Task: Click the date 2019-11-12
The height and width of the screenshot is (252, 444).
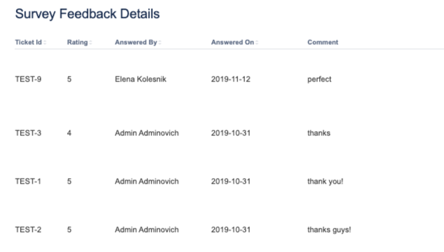Action: (231, 79)
